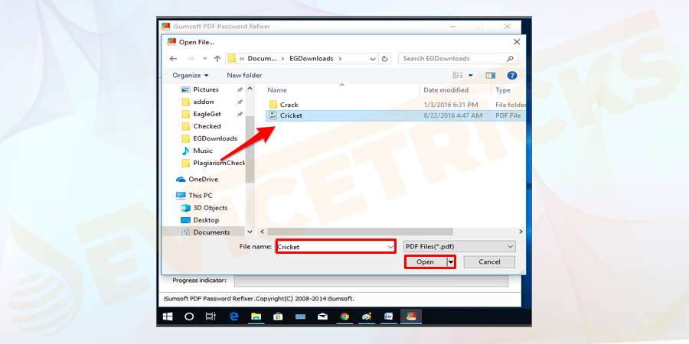The image size is (689, 344).
Task: Open Task View on the taskbar
Action: click(x=211, y=316)
